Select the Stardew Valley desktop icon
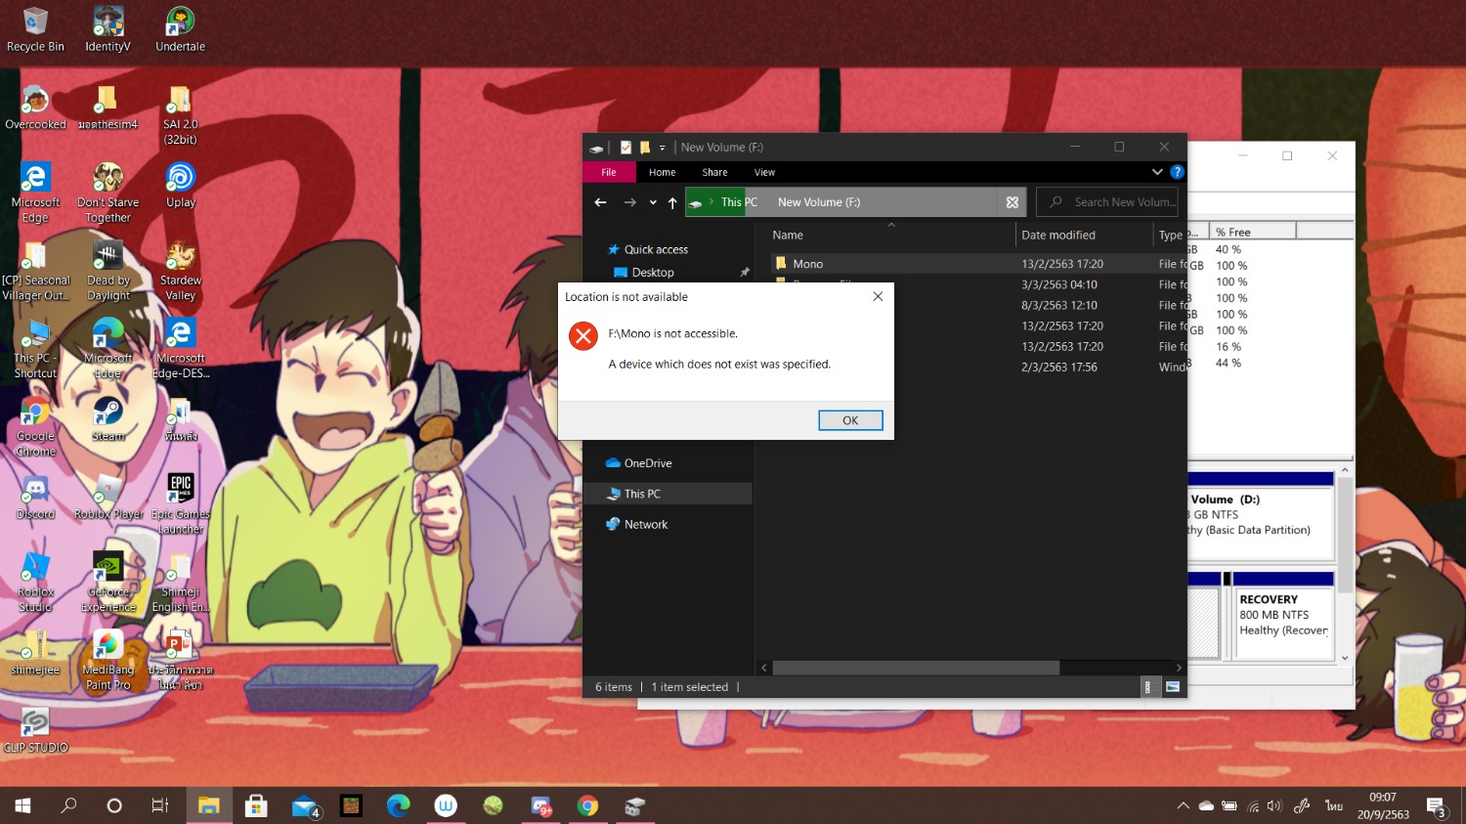This screenshot has height=824, width=1466. [x=180, y=271]
